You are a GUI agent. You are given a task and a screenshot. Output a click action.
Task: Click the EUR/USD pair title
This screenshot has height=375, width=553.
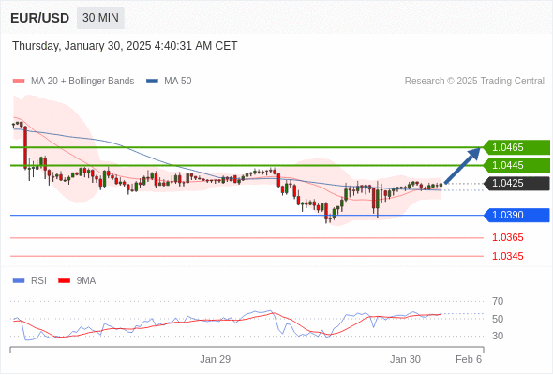tap(40, 18)
